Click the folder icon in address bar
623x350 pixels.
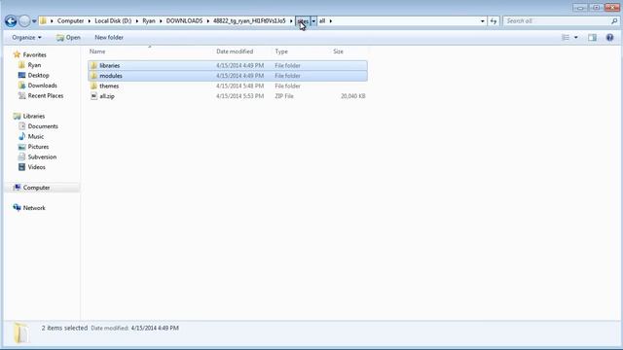[x=43, y=21]
